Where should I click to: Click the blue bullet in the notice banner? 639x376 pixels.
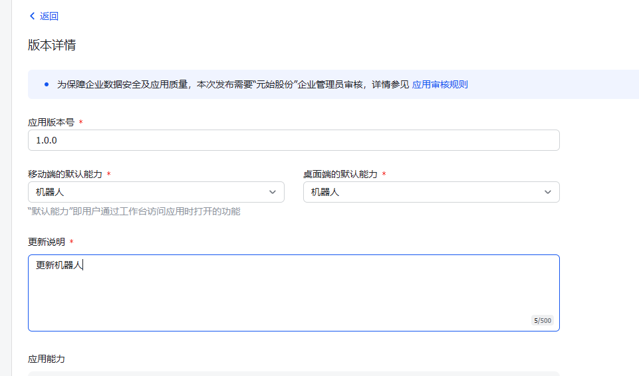coord(46,85)
